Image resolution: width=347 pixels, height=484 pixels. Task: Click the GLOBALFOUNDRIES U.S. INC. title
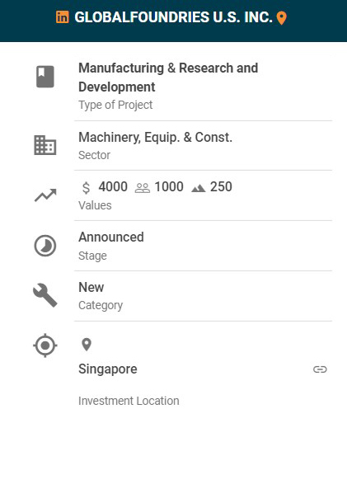(174, 17)
